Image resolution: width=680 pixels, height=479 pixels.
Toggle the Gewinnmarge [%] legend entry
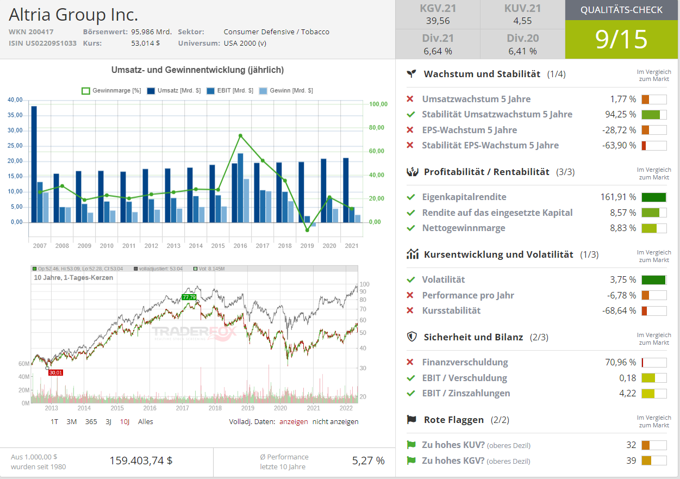coord(111,91)
